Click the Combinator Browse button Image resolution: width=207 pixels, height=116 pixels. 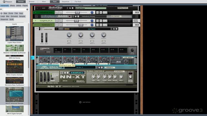[67, 29]
